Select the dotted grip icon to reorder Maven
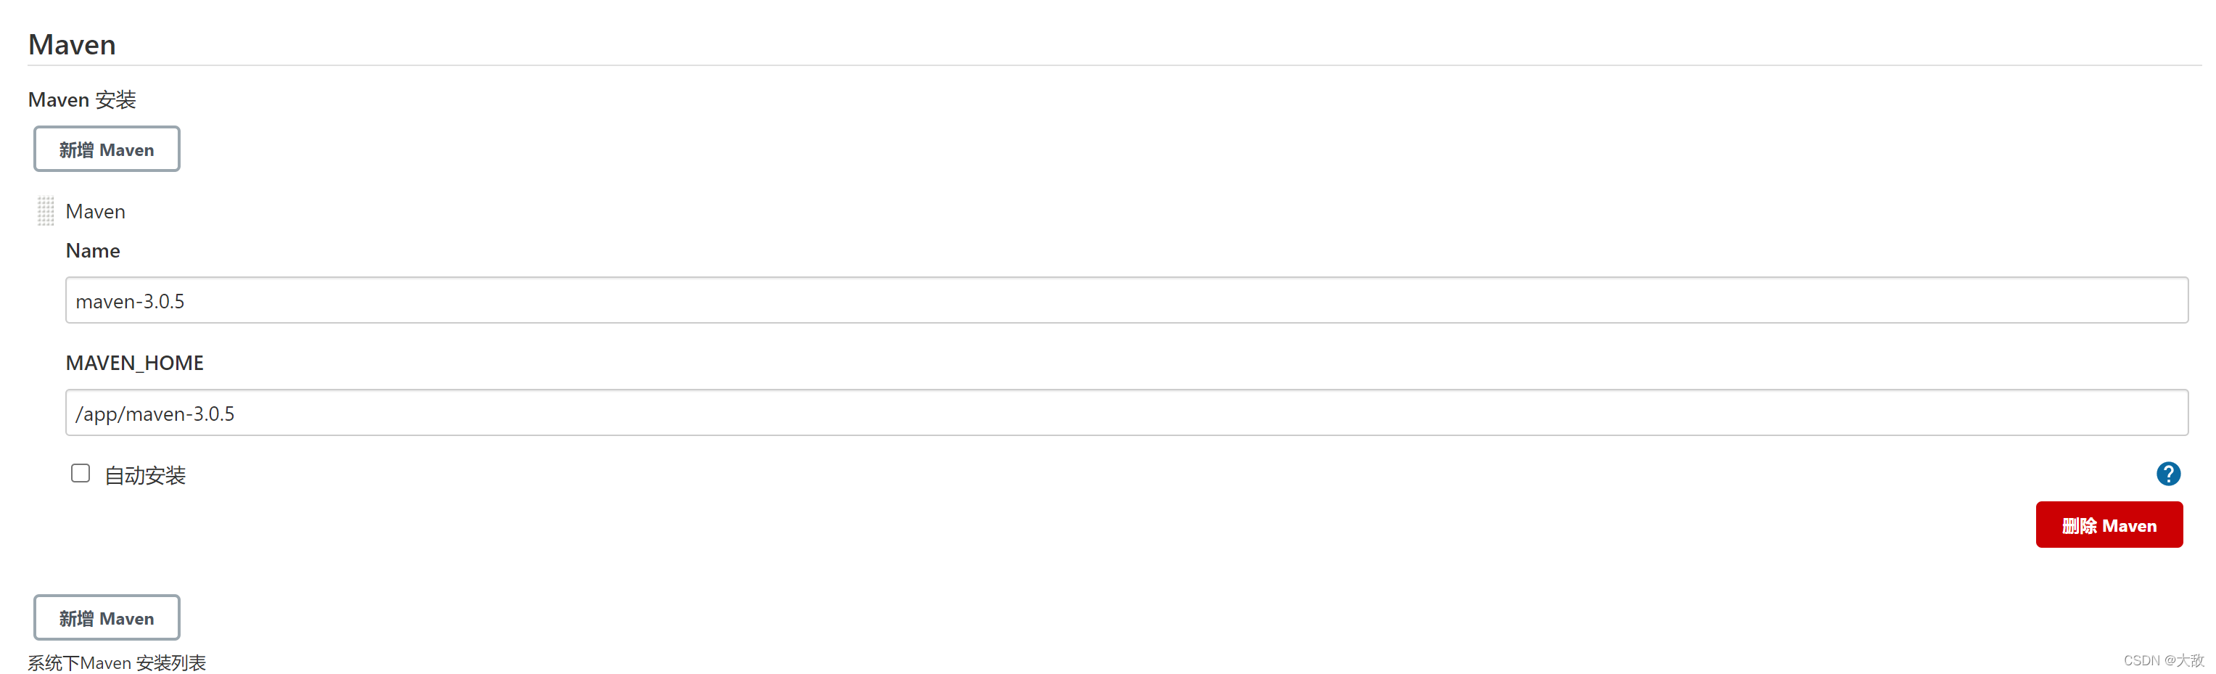Screen dimensions: 2216x674 (46, 211)
